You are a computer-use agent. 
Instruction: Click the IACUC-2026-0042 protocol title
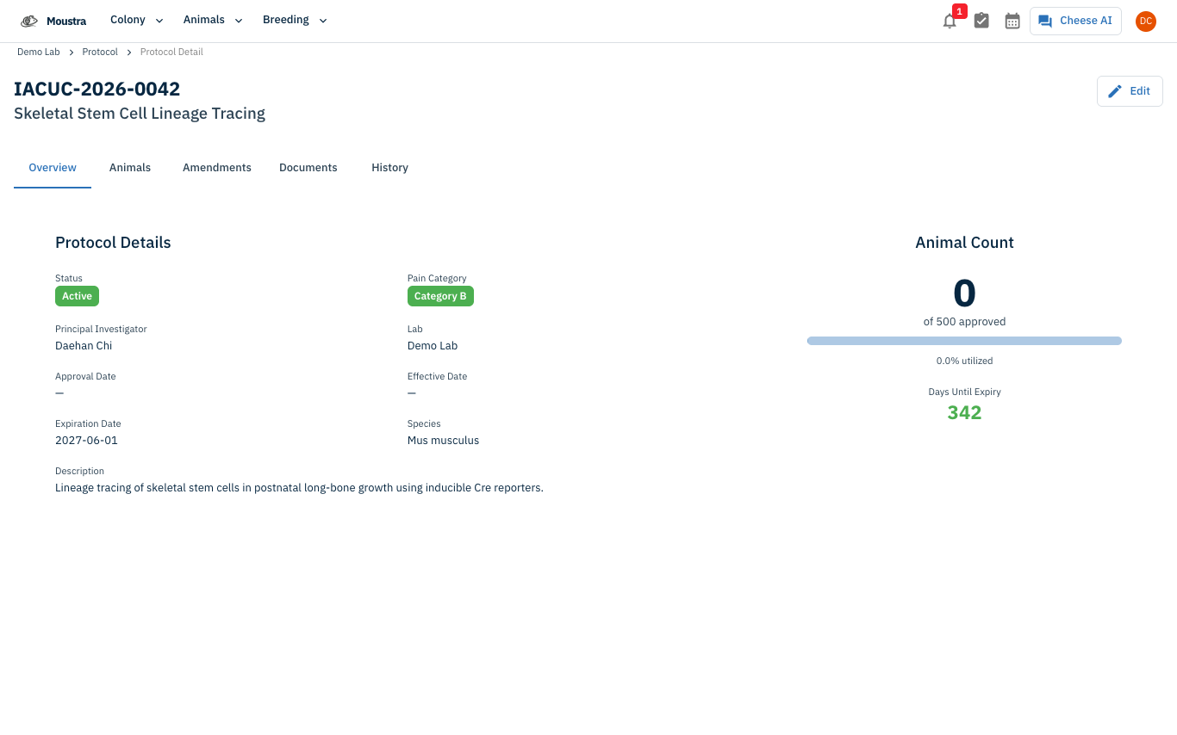pos(97,89)
